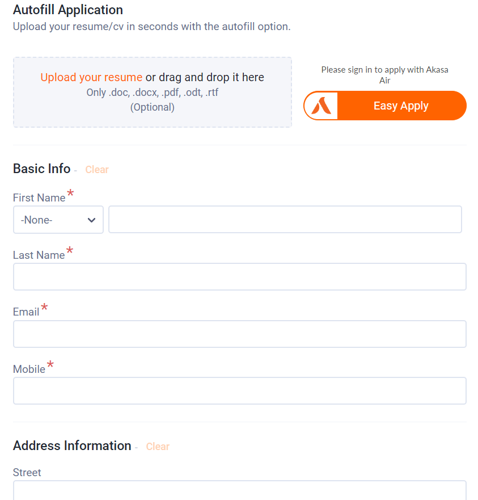Viewport: 478px width, 500px height.
Task: Click the Mobile number field
Action: (x=239, y=391)
